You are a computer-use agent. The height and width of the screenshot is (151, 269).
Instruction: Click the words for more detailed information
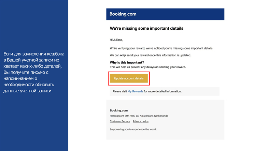[x=162, y=91]
